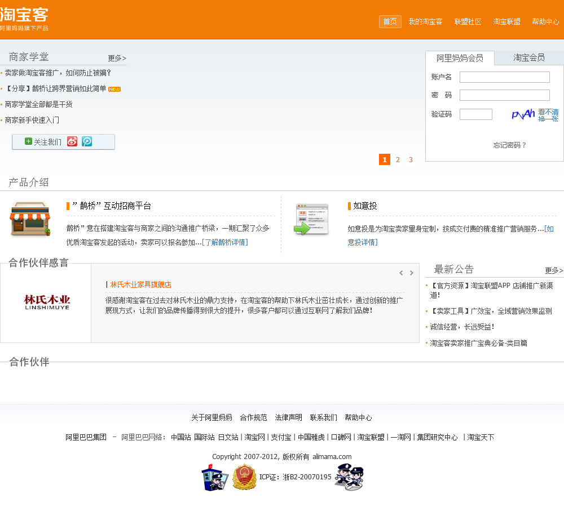The image size is (564, 512).
Task: Open 国际站 footer link
Action: pyautogui.click(x=204, y=437)
